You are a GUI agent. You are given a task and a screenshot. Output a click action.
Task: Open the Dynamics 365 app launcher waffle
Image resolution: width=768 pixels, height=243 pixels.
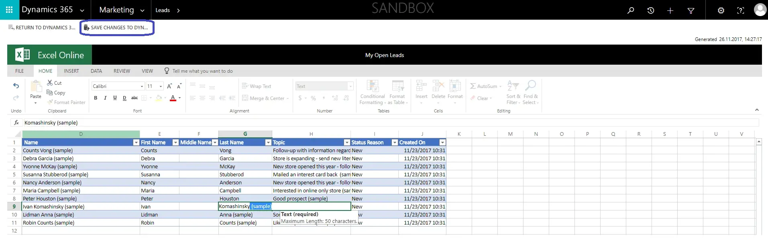pos(9,10)
